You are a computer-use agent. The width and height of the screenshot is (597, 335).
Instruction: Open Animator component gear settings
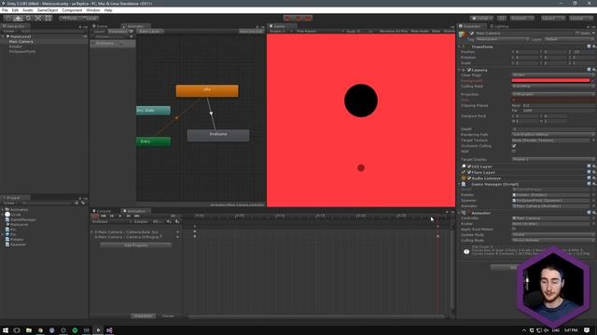point(593,213)
